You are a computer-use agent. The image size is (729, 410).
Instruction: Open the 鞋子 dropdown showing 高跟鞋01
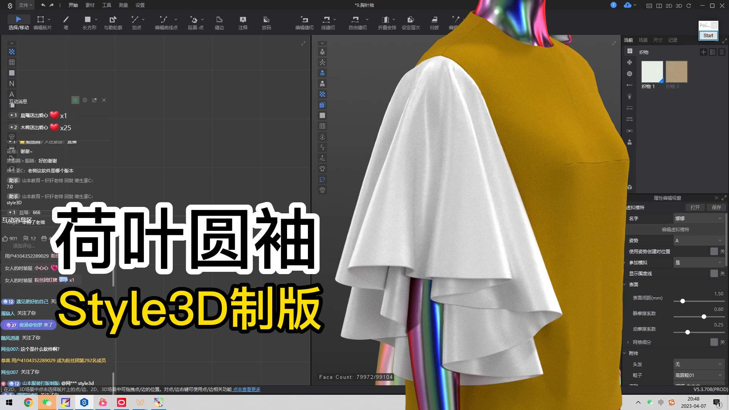click(699, 375)
